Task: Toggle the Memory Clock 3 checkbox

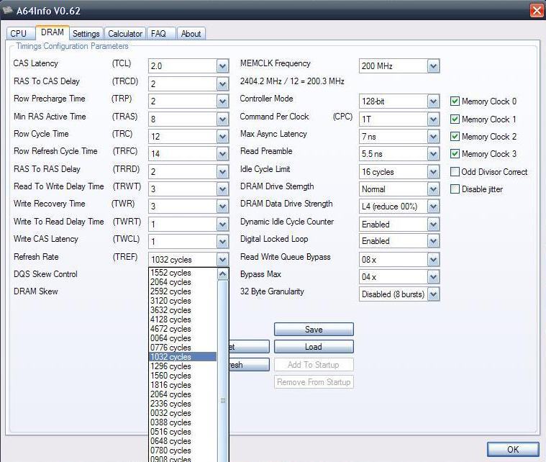Action: 455,154
